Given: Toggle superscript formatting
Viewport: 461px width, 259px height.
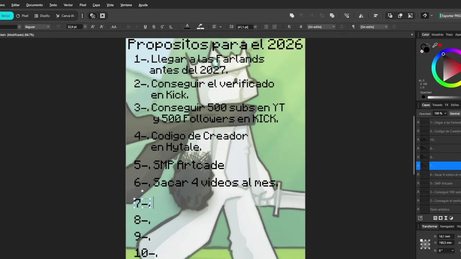Looking at the screenshot, I should pyautogui.click(x=162, y=27).
